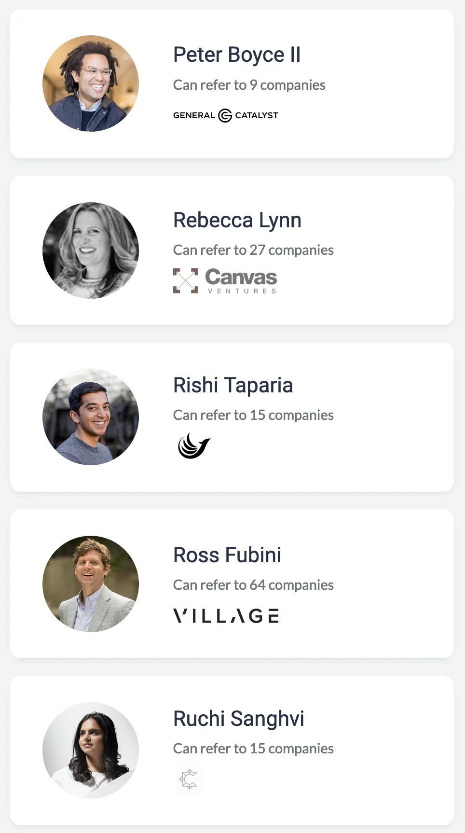Screen dimensions: 465x833
Task: Select the Canvas Ventures firm logo
Action: click(x=225, y=280)
